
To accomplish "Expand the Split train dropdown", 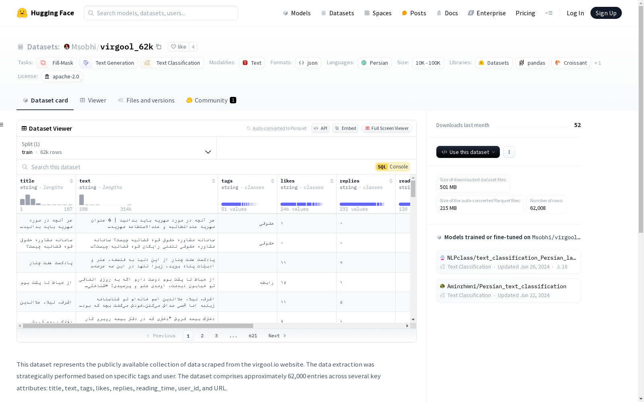I will (117, 148).
